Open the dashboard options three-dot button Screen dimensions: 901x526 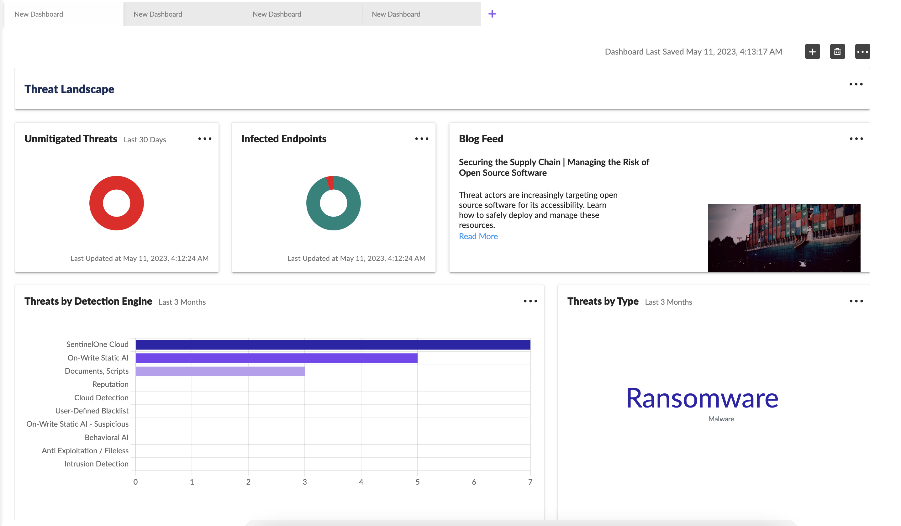coord(862,52)
